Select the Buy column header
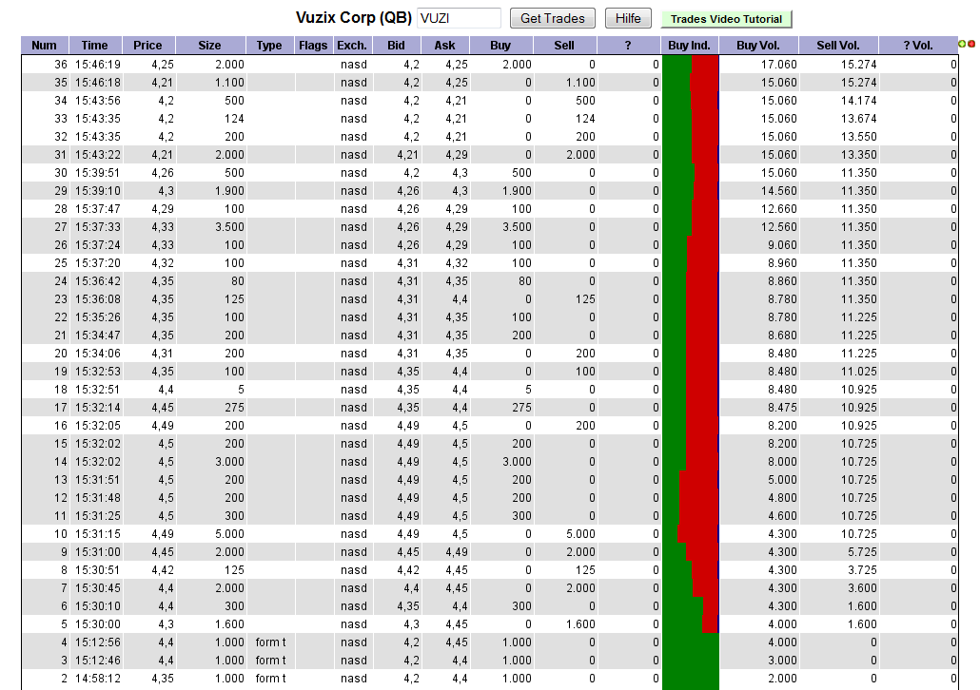Viewport: 980px width, 690px height. (x=500, y=45)
